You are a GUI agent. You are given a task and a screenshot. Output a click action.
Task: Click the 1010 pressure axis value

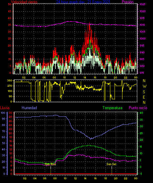coord(142,25)
